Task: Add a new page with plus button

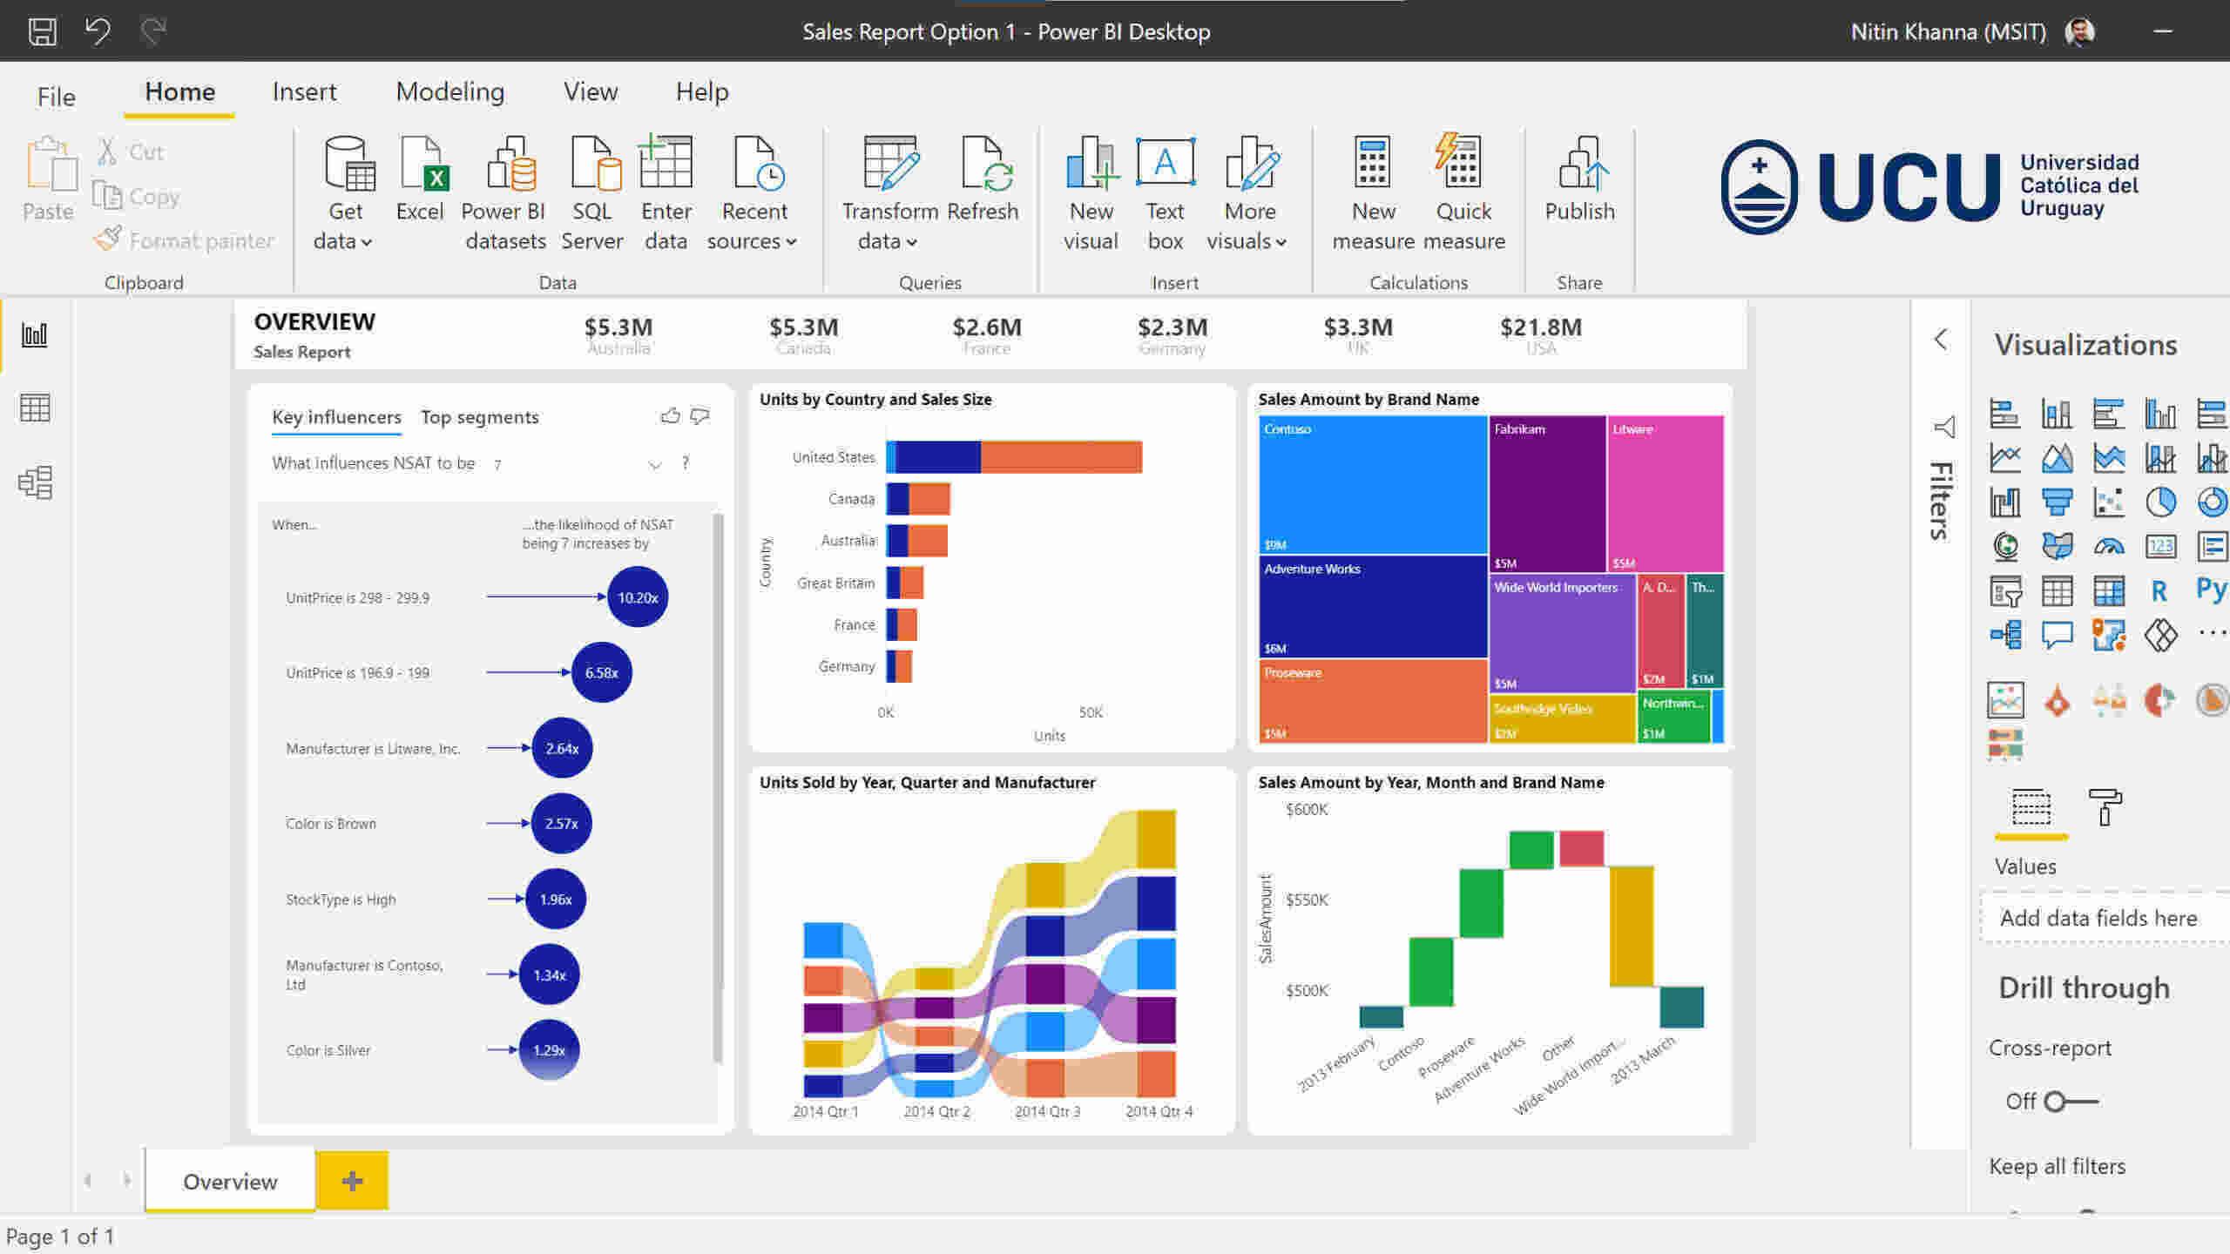Action: (352, 1181)
